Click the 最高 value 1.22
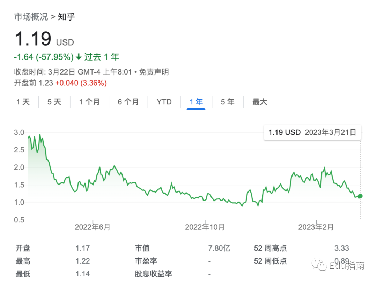 point(83,261)
